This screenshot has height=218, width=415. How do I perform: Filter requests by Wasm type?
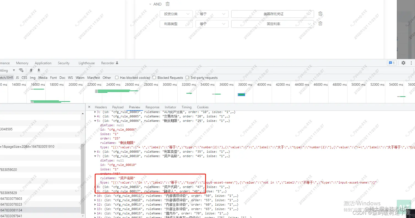pos(80,78)
